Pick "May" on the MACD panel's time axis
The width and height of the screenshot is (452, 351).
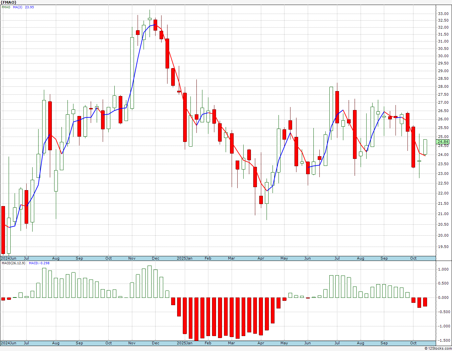[x=284, y=343]
